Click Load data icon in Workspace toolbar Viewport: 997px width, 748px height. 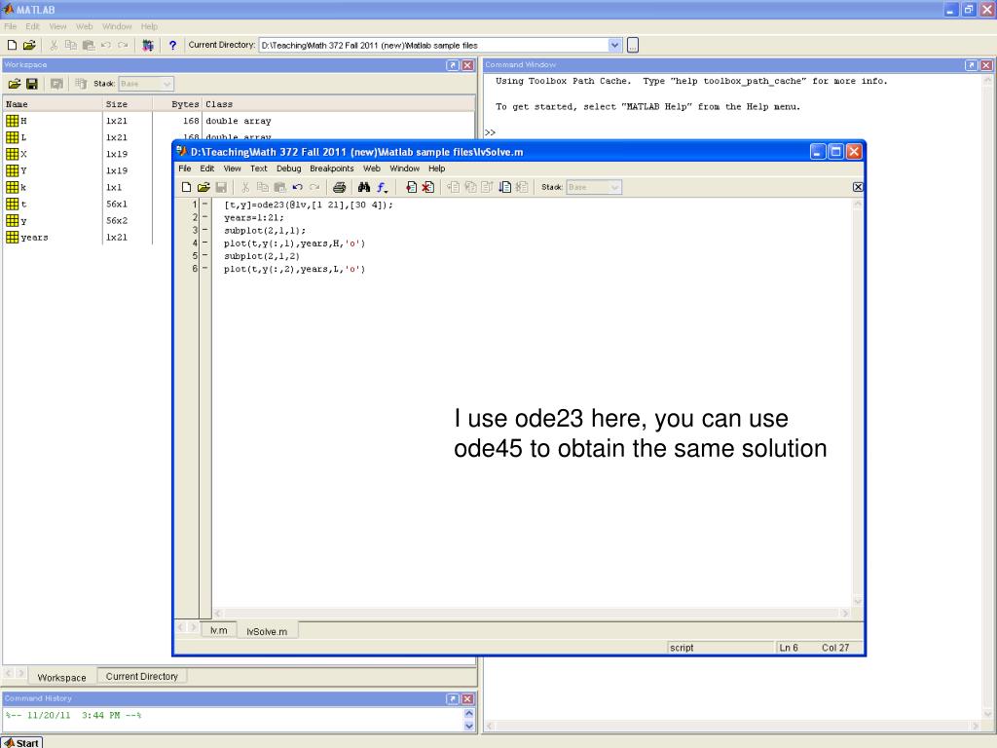(14, 84)
